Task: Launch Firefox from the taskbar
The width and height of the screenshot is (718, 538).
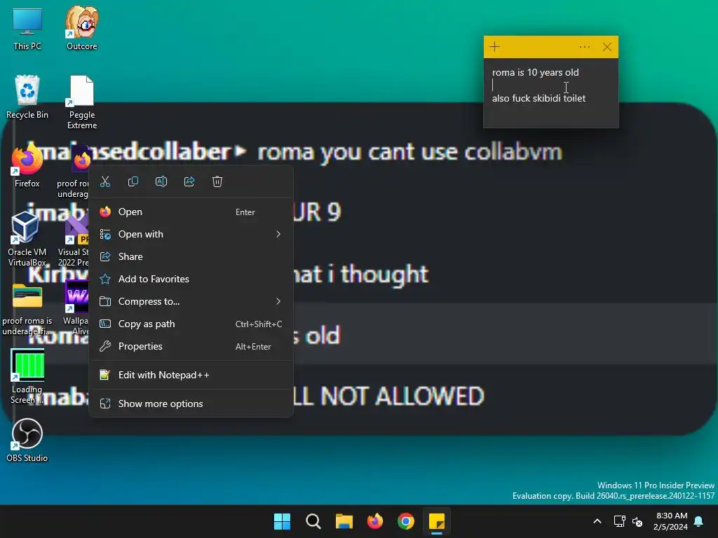Action: (x=375, y=521)
